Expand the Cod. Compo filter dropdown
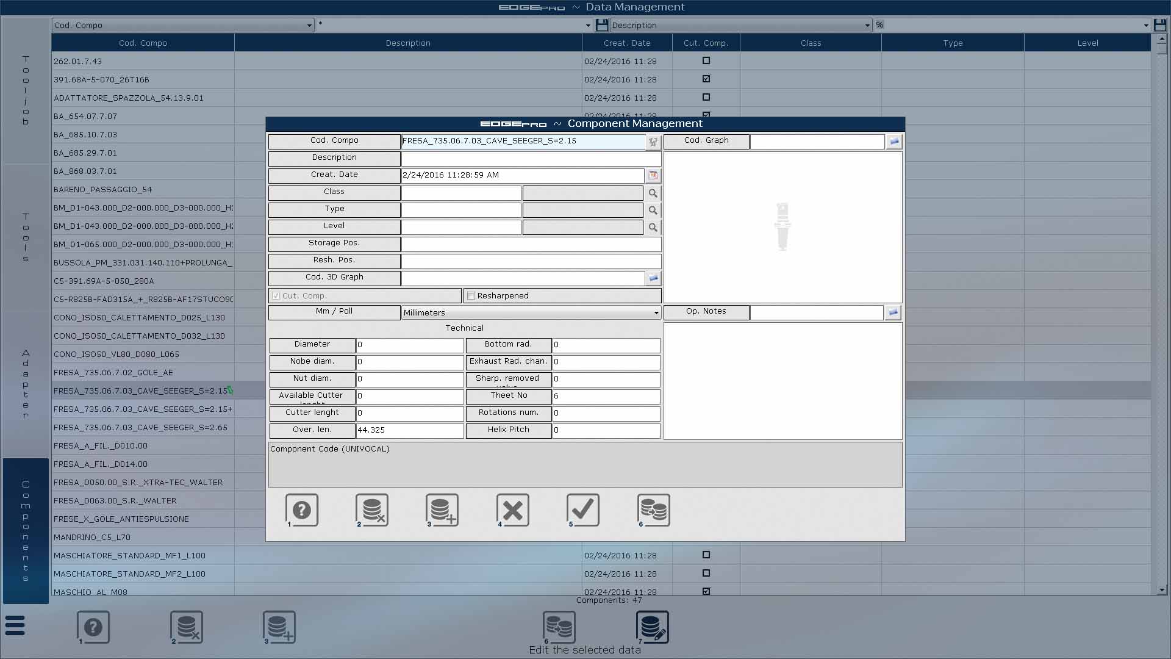Viewport: 1171px width, 659px height. (x=309, y=26)
